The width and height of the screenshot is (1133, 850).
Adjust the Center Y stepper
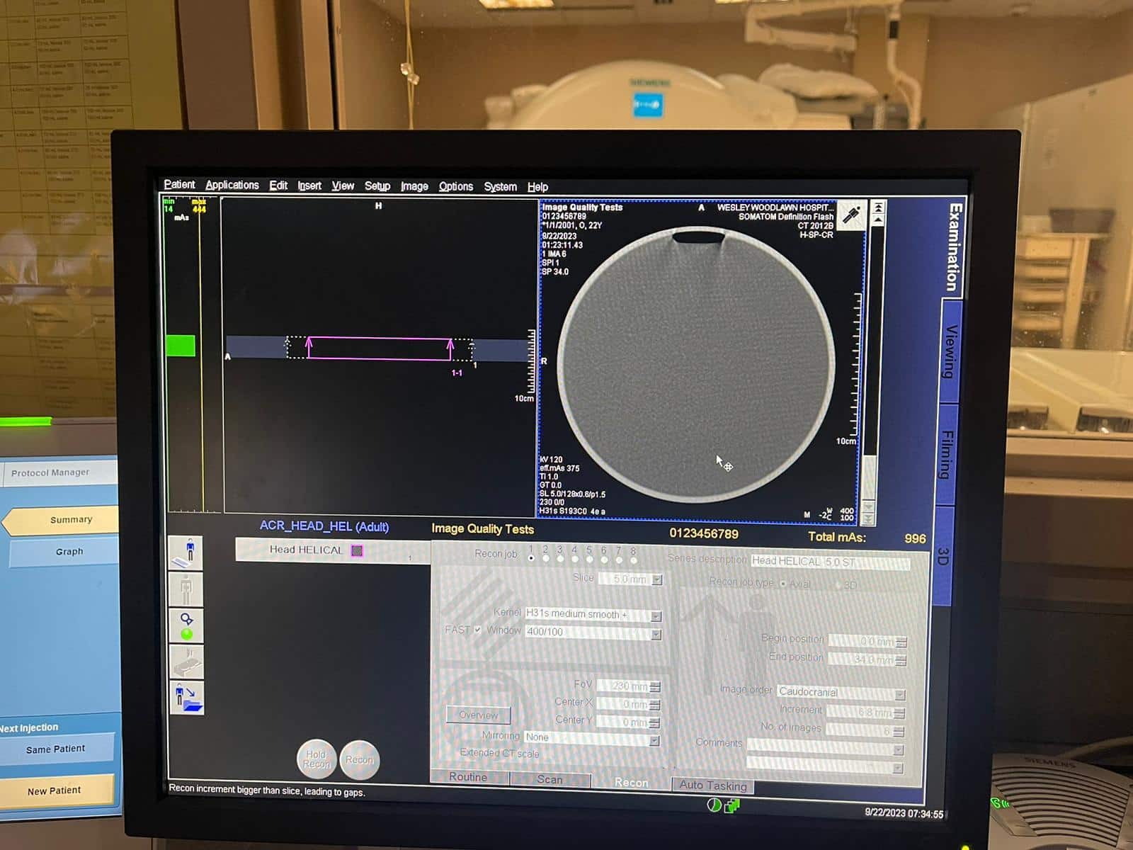coord(655,722)
